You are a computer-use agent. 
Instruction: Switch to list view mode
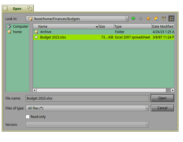coord(164,18)
